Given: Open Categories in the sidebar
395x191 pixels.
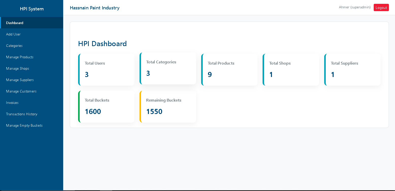Looking at the screenshot, I should click(x=14, y=46).
